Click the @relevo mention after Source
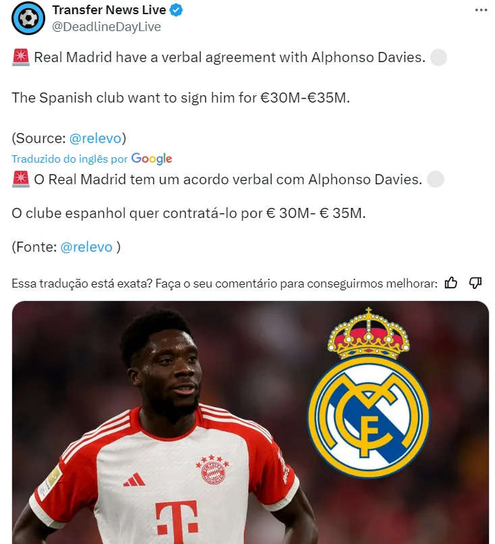Image resolution: width=495 pixels, height=544 pixels. (x=95, y=138)
